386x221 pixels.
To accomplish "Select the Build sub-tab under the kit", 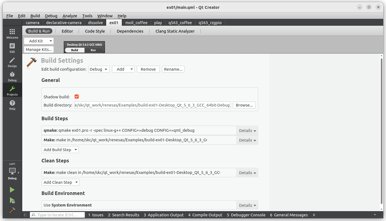I will (74, 50).
